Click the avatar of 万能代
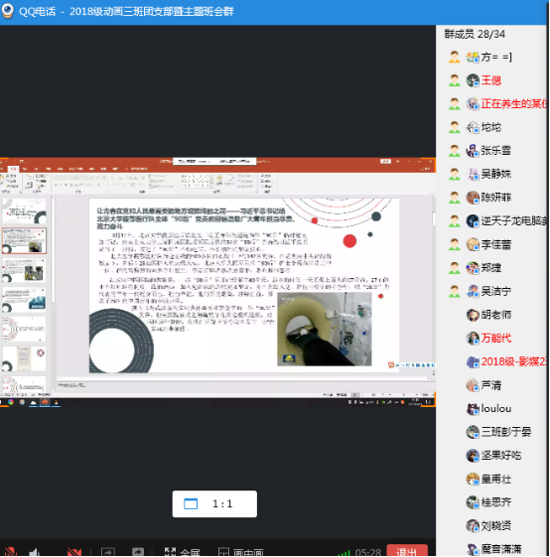This screenshot has width=550, height=557. click(473, 339)
